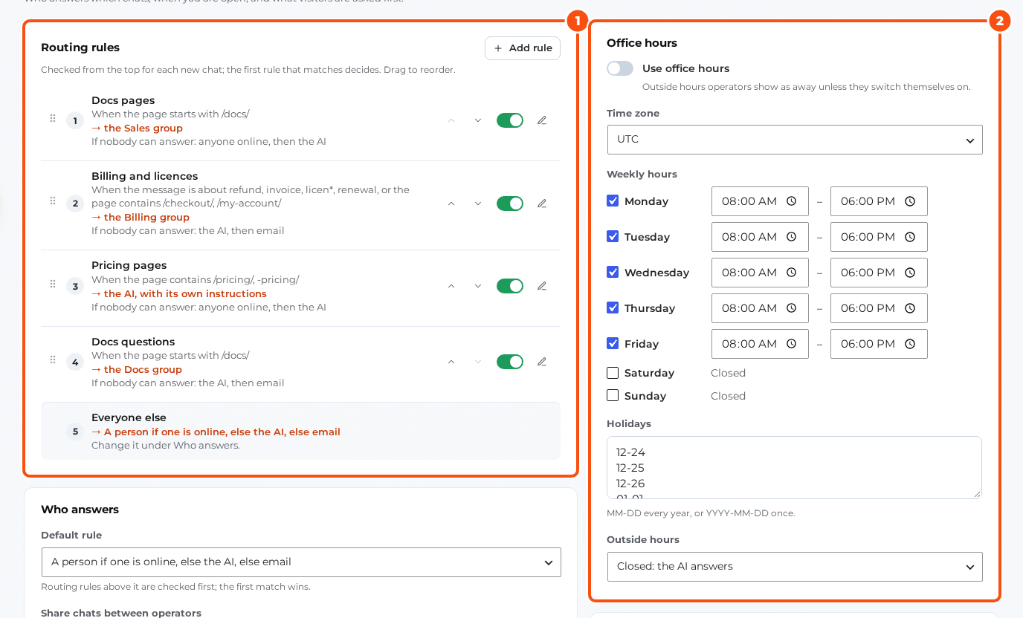Switch off the Pricing pages rule toggle
Image resolution: width=1023 pixels, height=618 pixels.
tap(510, 286)
